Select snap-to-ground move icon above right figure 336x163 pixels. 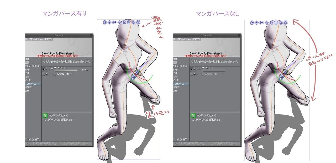[x=285, y=23]
